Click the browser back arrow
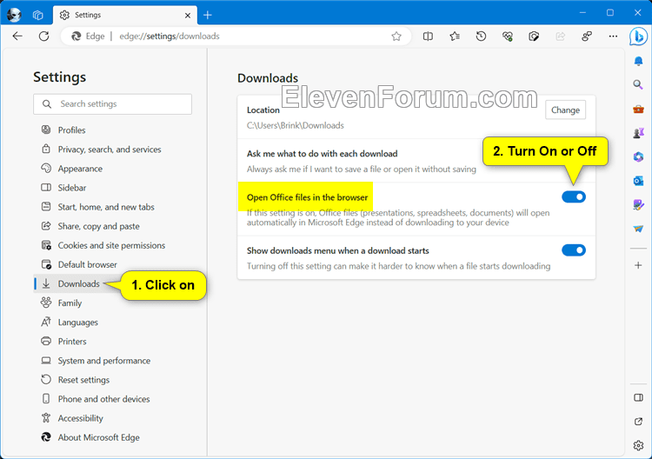Viewport: 652px width, 459px height. click(x=17, y=37)
